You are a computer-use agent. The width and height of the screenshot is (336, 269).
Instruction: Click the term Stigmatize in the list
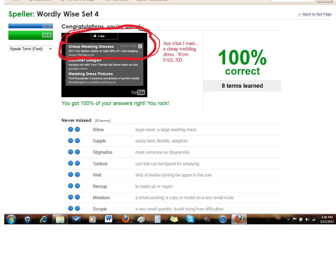tap(102, 152)
